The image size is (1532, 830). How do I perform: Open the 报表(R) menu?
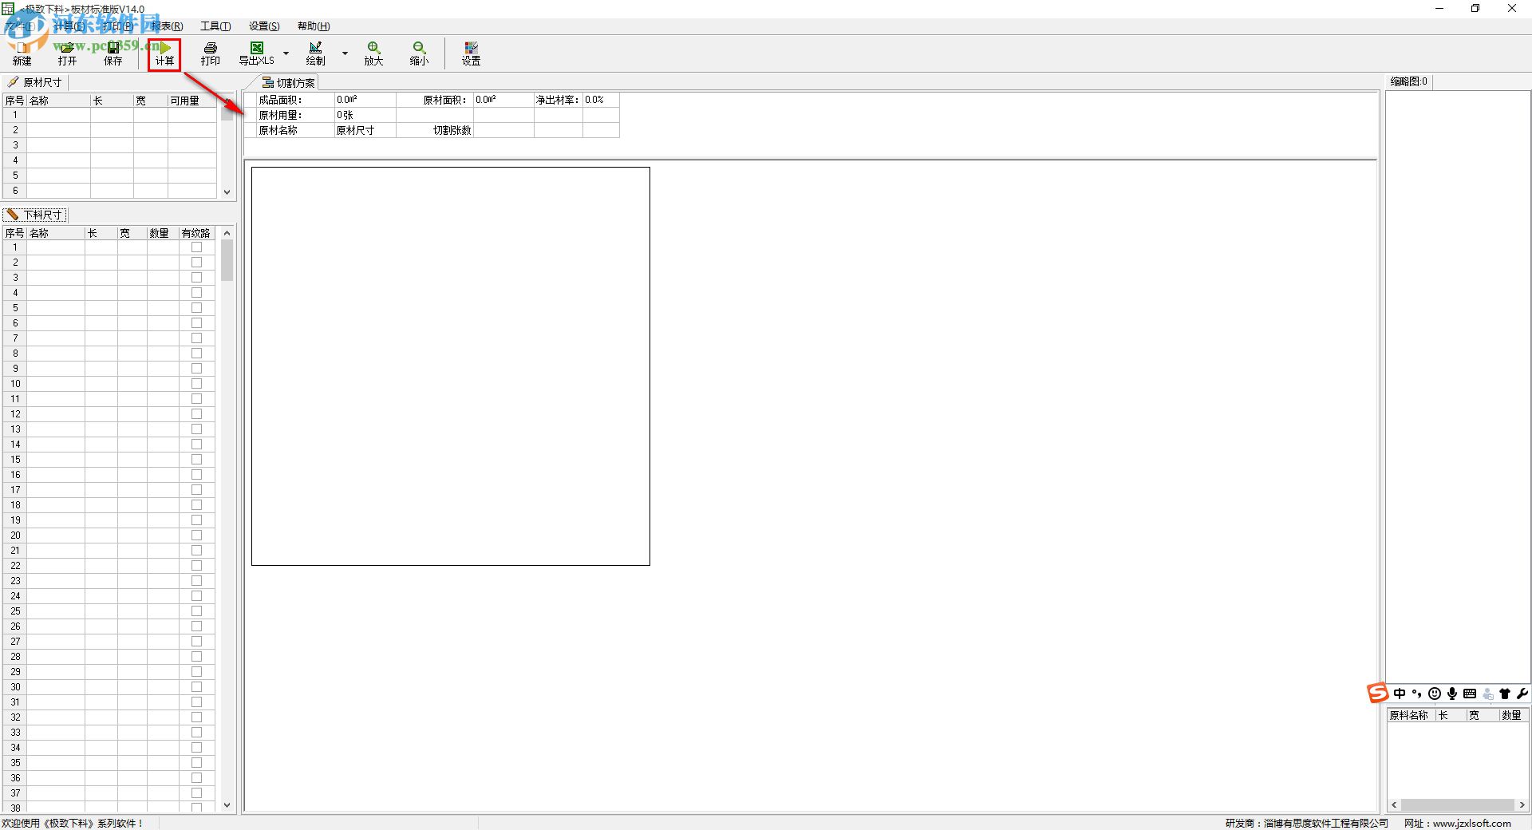(167, 26)
